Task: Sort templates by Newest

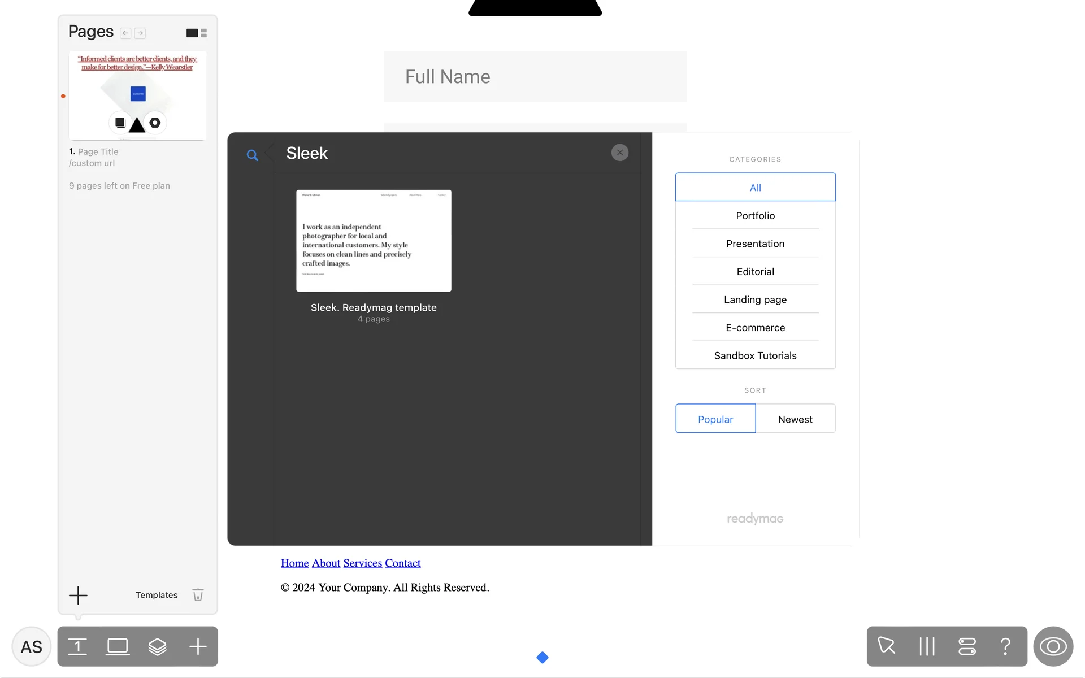Action: click(x=795, y=419)
